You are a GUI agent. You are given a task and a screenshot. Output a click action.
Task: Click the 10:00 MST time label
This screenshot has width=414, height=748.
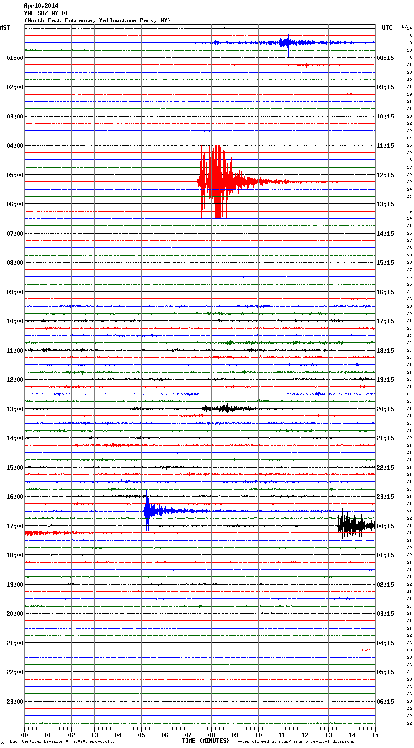(x=15, y=321)
